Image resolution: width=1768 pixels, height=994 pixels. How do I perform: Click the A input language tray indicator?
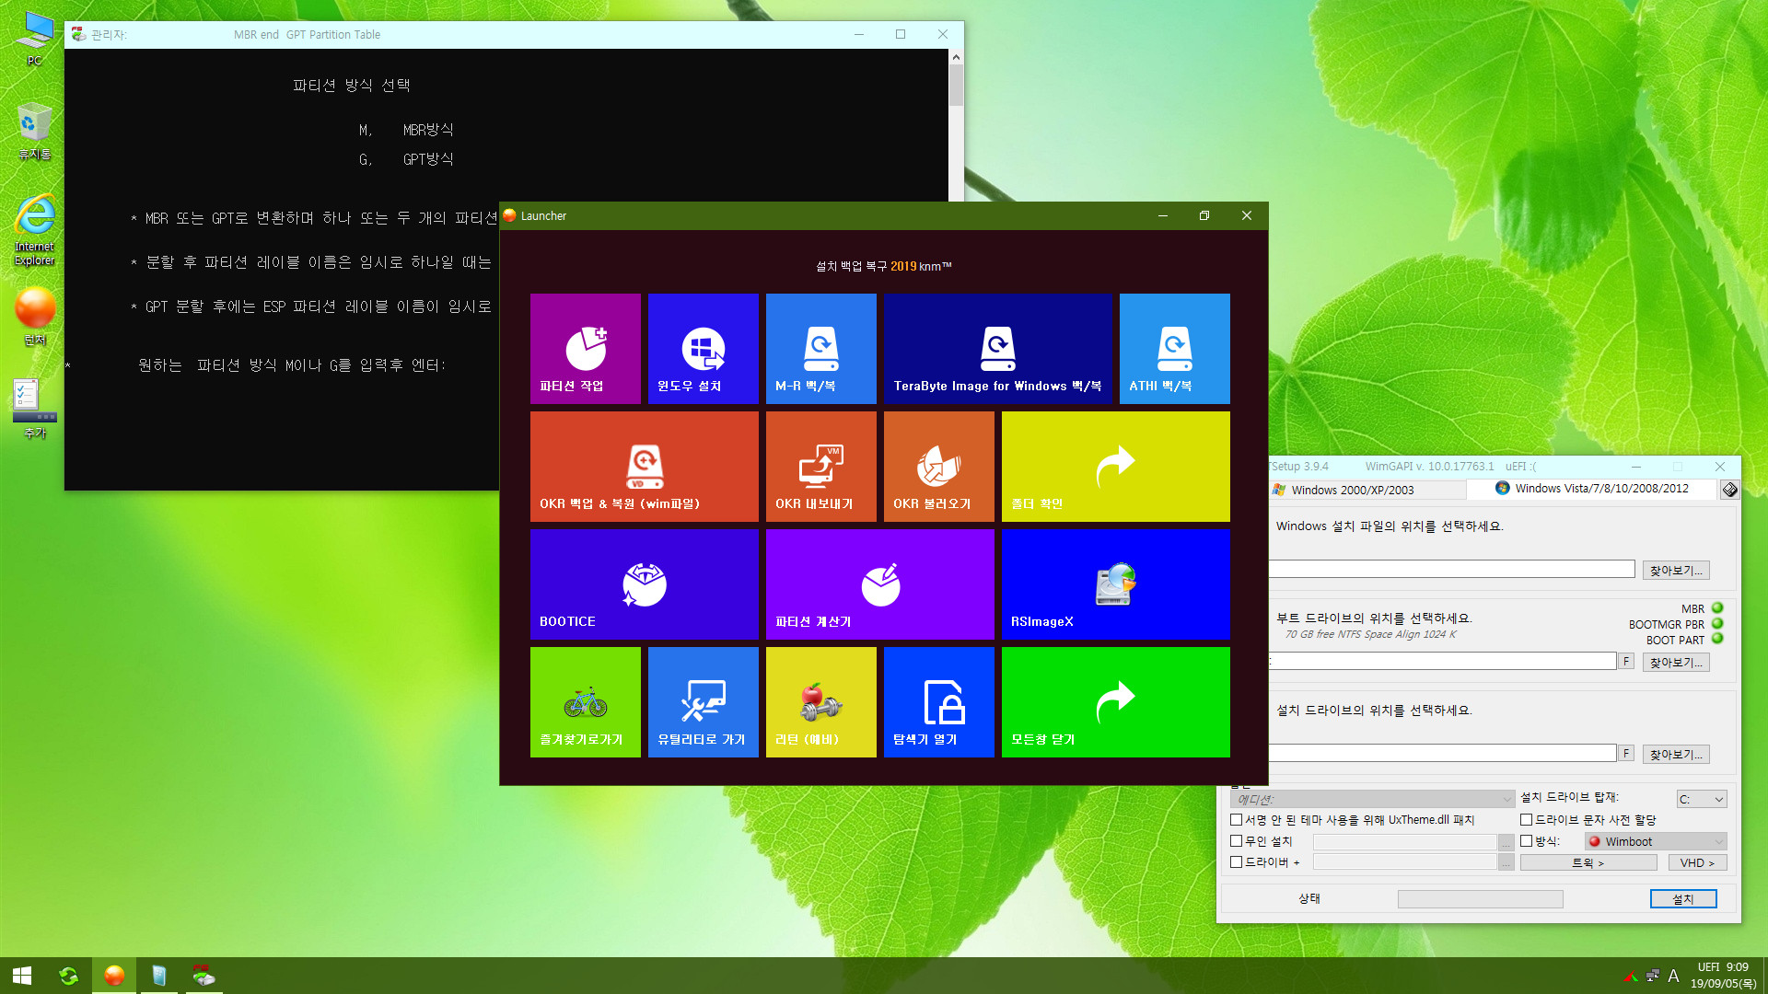(x=1673, y=976)
